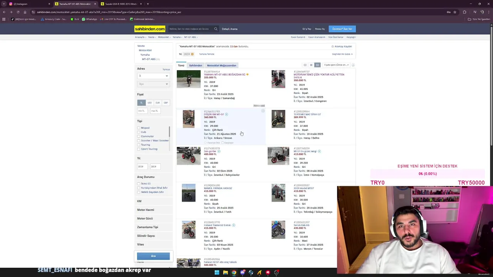Play video icon on DÜŞÜK KM MT-07

tap(226, 114)
